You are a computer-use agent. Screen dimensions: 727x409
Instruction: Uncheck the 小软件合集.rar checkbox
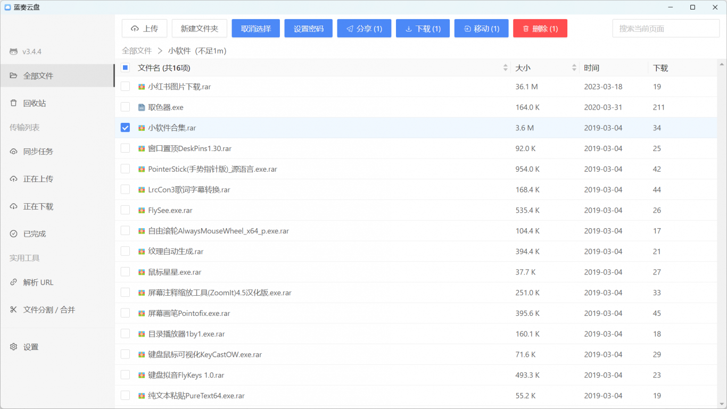pos(125,128)
